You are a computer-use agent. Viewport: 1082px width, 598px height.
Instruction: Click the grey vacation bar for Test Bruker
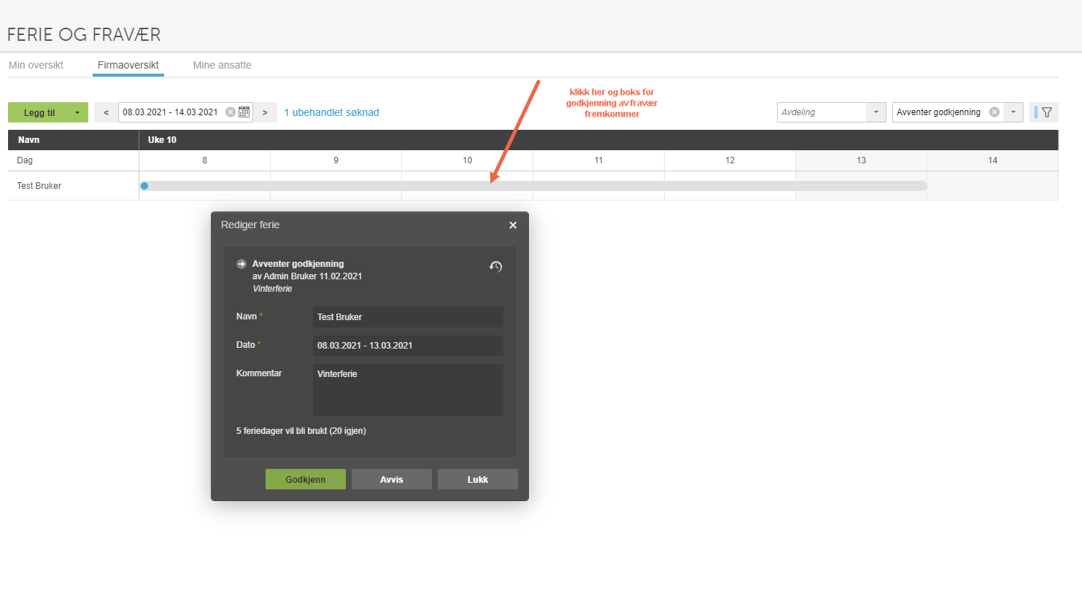pyautogui.click(x=533, y=186)
